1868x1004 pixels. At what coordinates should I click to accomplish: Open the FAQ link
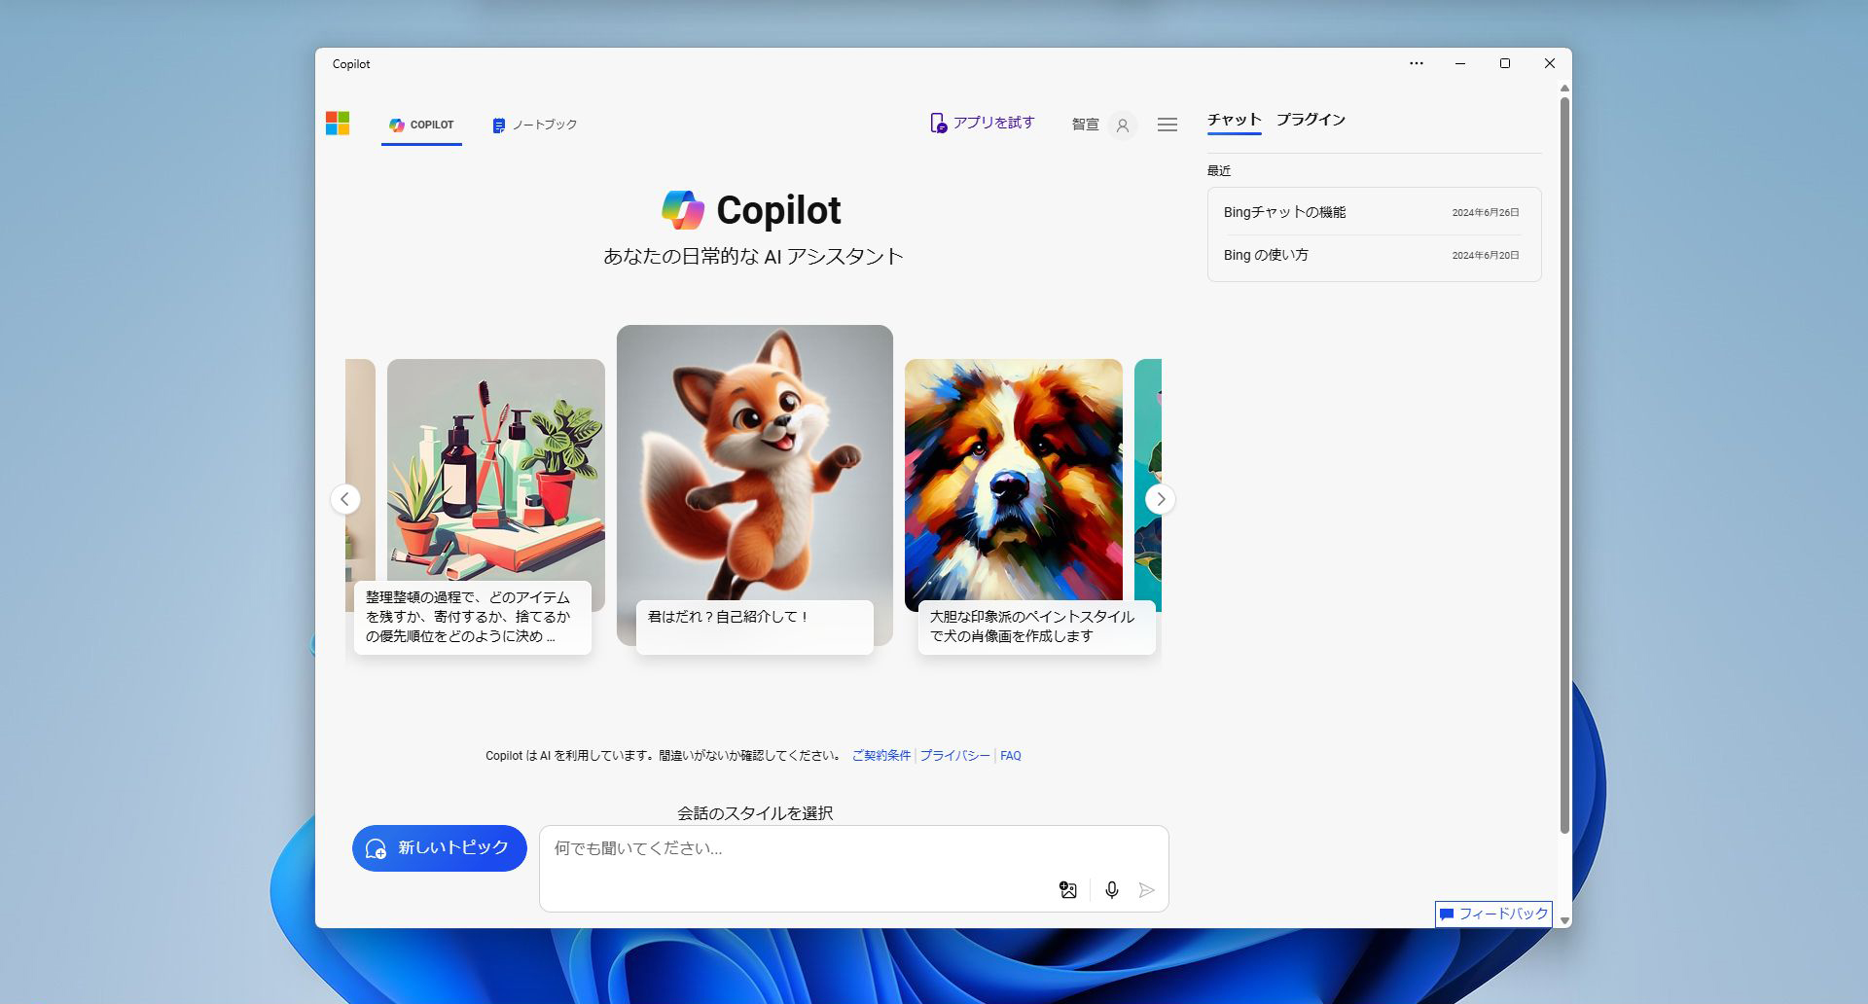click(1010, 755)
